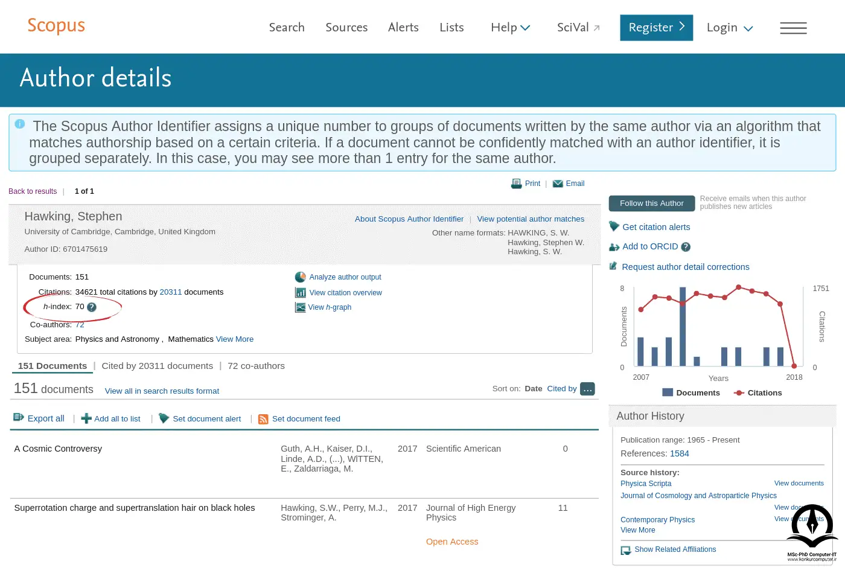Go Back to results
The height and width of the screenshot is (570, 845).
[33, 191]
